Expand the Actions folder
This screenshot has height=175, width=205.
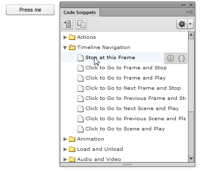65,37
